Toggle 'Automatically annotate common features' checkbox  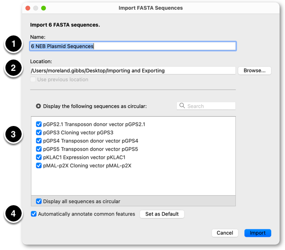pos(33,214)
